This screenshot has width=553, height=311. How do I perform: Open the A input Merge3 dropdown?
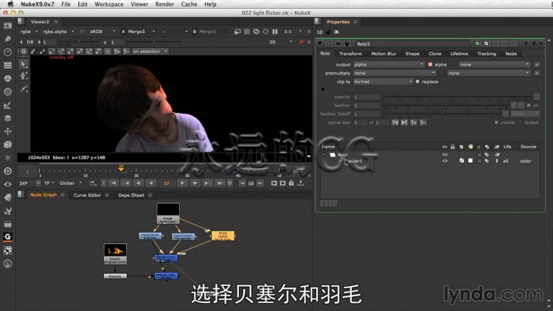point(141,32)
